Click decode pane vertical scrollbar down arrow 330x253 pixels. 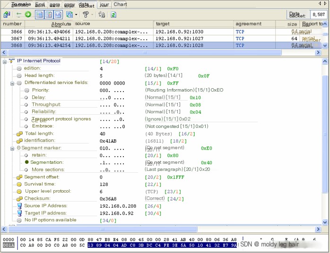point(325,222)
